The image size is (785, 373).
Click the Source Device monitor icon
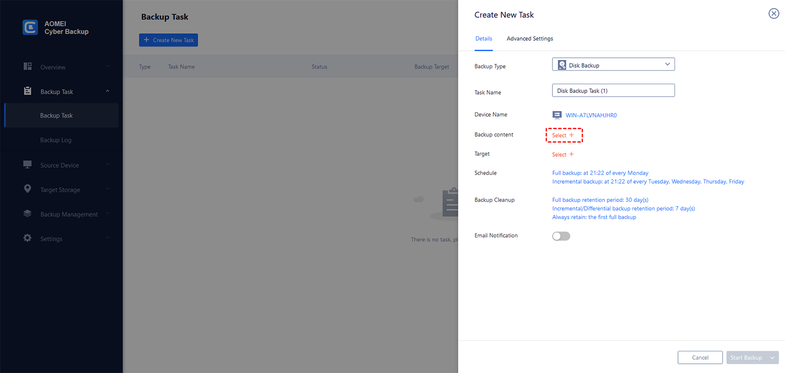pos(27,165)
